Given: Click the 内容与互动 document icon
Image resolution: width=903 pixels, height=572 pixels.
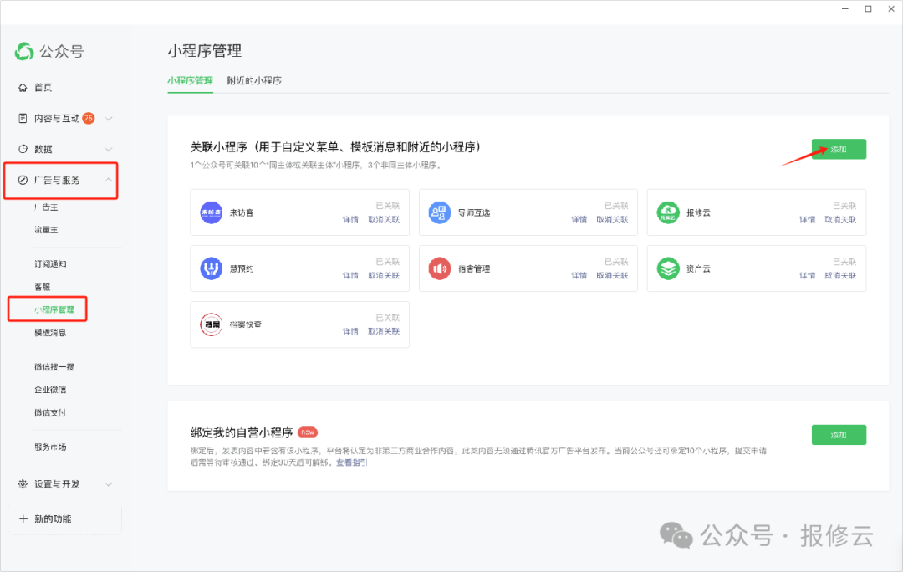Looking at the screenshot, I should (23, 118).
